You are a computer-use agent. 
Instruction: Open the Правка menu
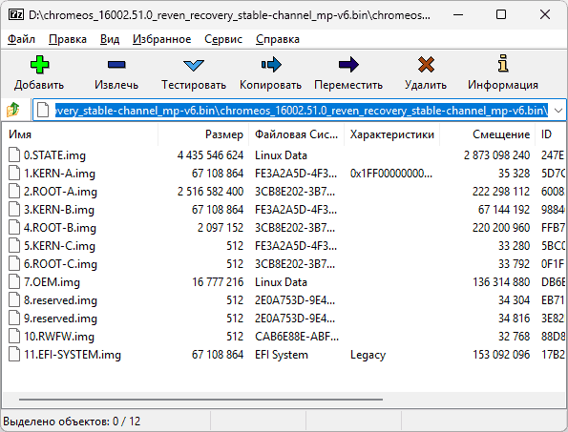point(68,39)
